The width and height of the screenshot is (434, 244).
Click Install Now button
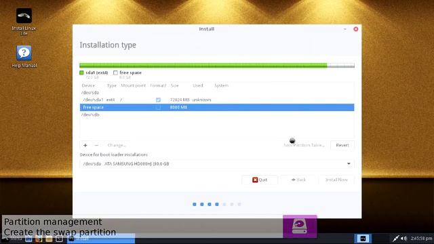336,180
